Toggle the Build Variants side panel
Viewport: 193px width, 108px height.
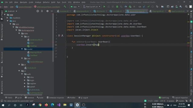pyautogui.click(x=2, y=87)
